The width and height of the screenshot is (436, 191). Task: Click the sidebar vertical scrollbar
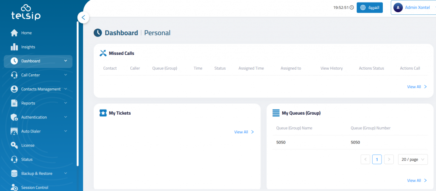(77, 93)
